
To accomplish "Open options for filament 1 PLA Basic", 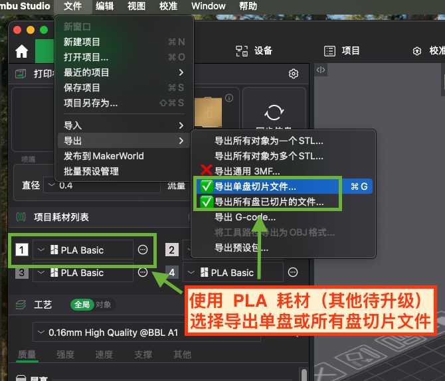I will (x=143, y=250).
